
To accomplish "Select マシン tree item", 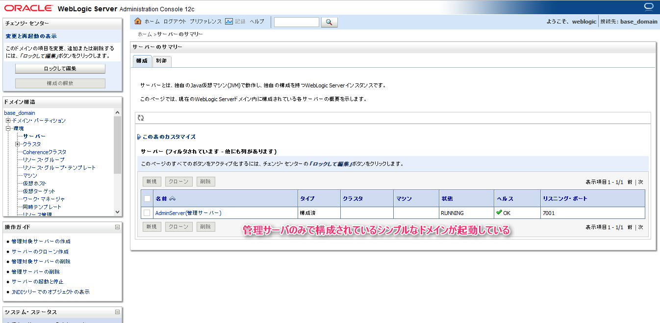I will point(30,176).
